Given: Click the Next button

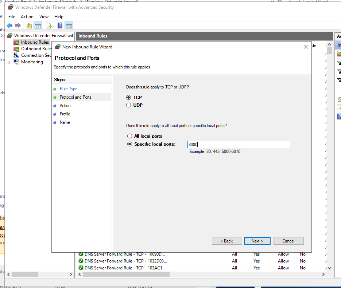Looking at the screenshot, I should click(257, 241).
